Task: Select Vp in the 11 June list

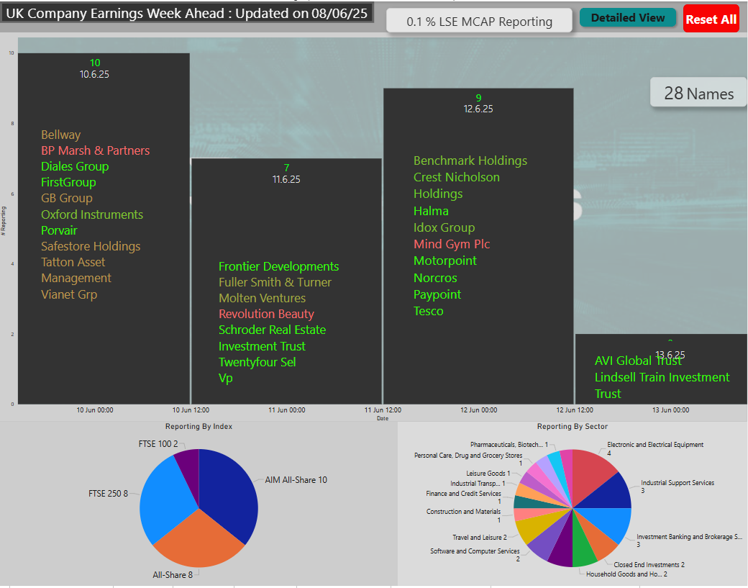Action: click(x=226, y=378)
